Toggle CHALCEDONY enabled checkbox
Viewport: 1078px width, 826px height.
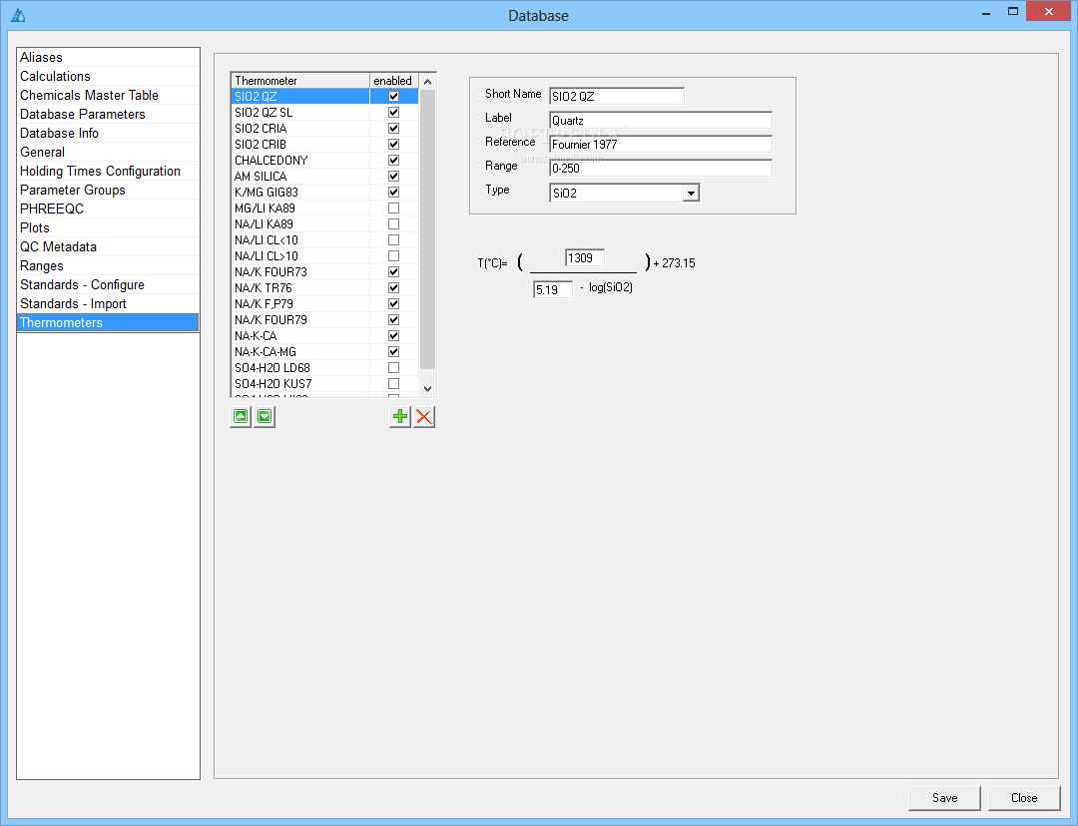point(394,161)
